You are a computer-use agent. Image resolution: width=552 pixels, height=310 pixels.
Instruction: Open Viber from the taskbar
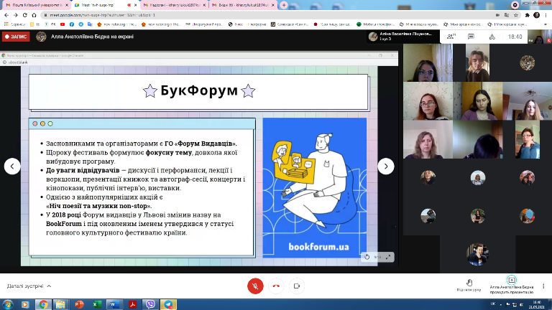click(x=150, y=304)
